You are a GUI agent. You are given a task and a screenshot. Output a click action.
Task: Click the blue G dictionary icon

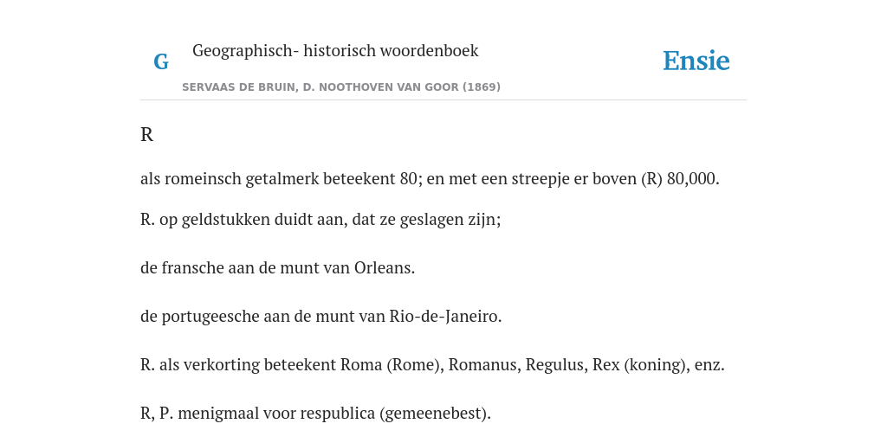tap(161, 61)
